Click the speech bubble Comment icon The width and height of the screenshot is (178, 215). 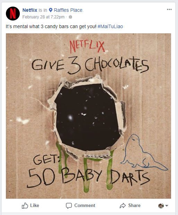point(69,206)
